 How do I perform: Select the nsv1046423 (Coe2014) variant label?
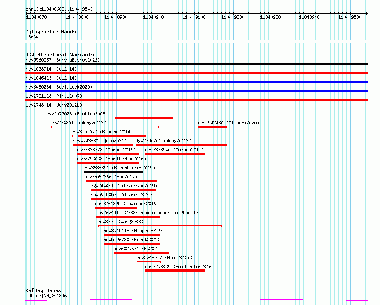[x=51, y=78]
